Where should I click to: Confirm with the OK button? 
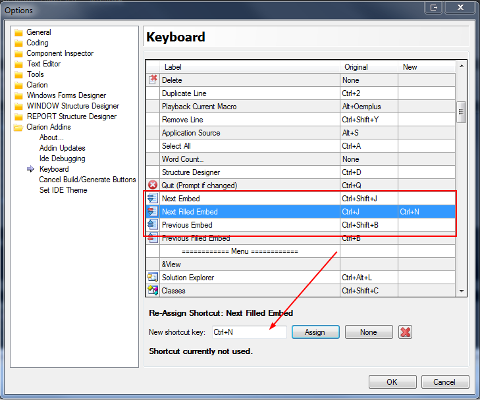click(x=392, y=382)
